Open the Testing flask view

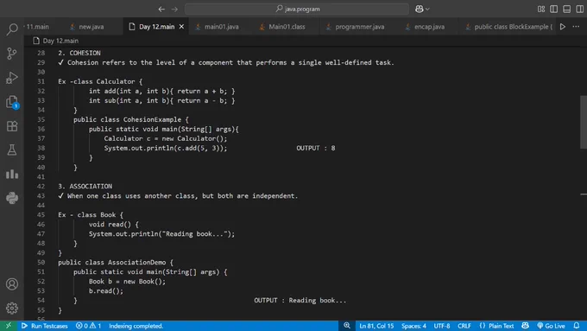[x=12, y=150]
